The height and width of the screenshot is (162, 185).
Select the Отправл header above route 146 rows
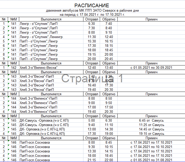92,138
